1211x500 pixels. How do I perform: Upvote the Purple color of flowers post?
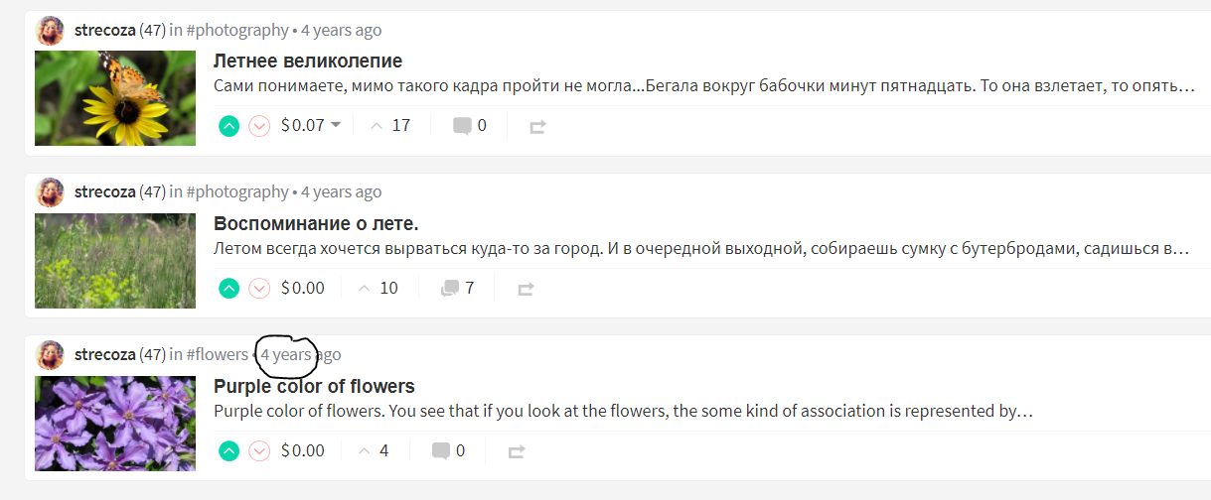point(228,451)
